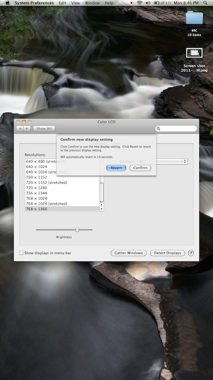This screenshot has height=380, width=213.
Task: Minimize the Color LCD window
Action: (24, 122)
